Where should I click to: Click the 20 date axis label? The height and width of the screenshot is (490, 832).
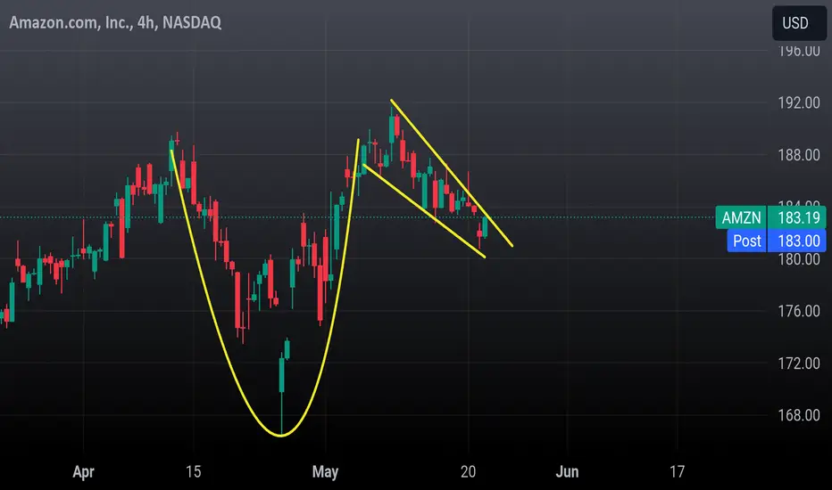tap(468, 471)
